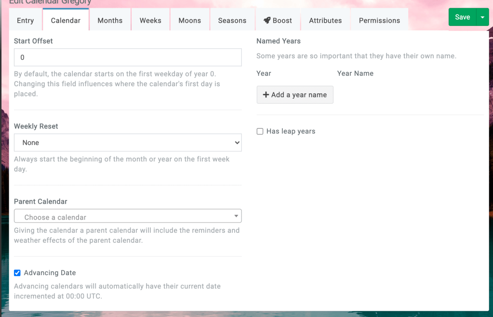Viewport: 493px width, 317px height.
Task: Open the Save button's dropdown caret
Action: pyautogui.click(x=482, y=17)
